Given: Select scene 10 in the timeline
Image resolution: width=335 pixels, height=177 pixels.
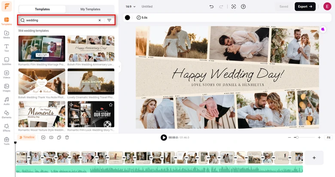Looking at the screenshot, I should point(143,158).
